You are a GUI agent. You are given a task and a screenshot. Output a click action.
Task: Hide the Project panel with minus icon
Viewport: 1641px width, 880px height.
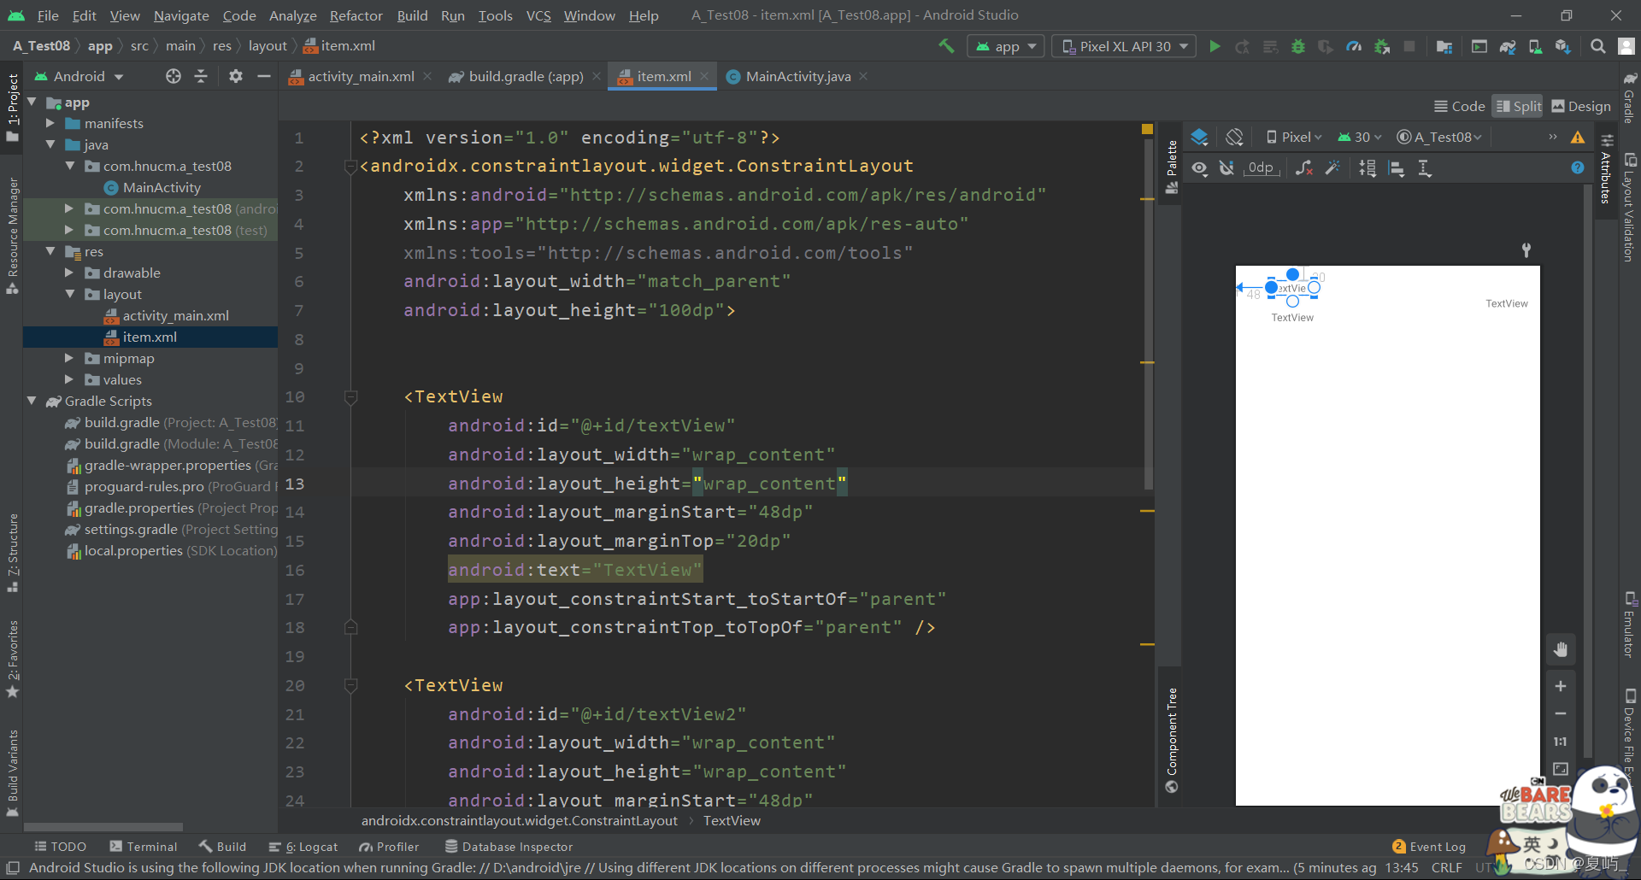click(264, 76)
